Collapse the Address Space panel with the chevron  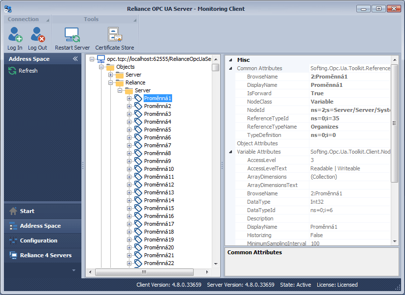pos(75,58)
